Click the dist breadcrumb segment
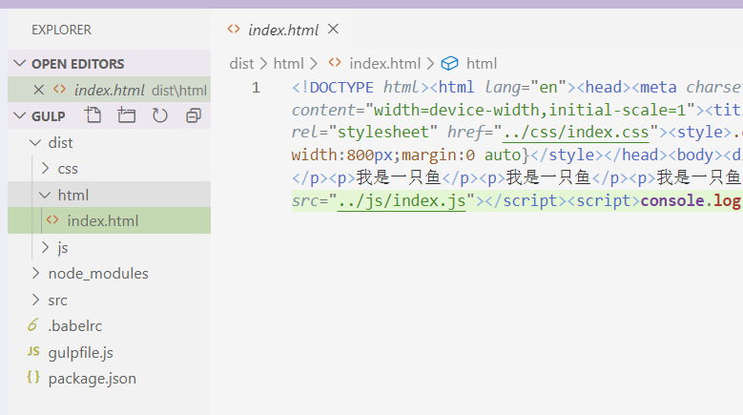 tap(241, 64)
